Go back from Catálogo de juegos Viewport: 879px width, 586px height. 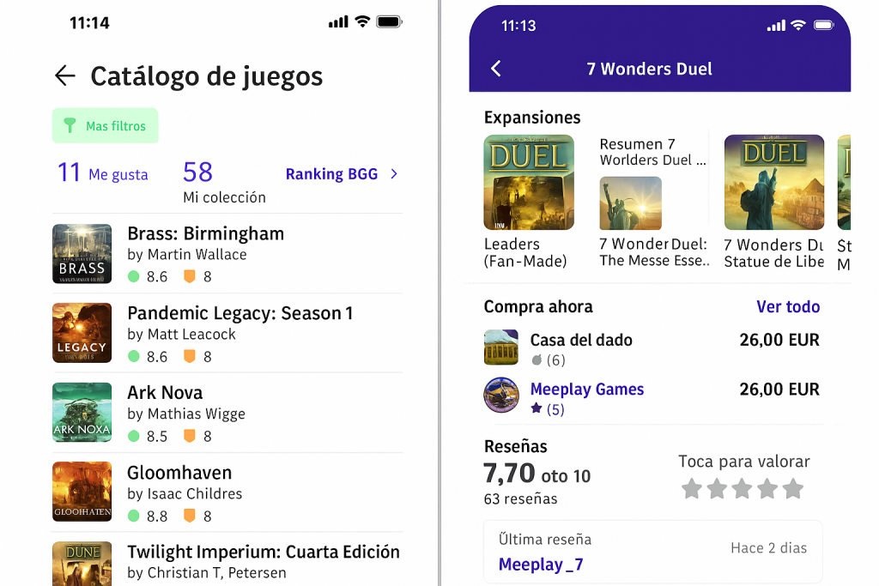pyautogui.click(x=65, y=76)
